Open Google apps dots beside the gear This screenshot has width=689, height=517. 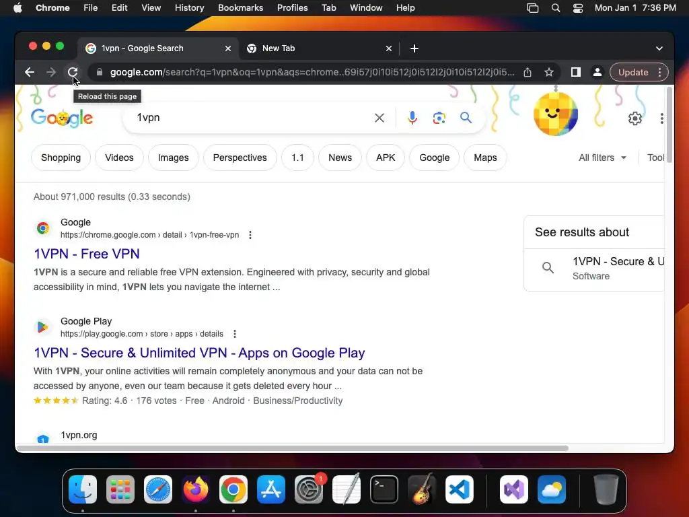pos(662,118)
